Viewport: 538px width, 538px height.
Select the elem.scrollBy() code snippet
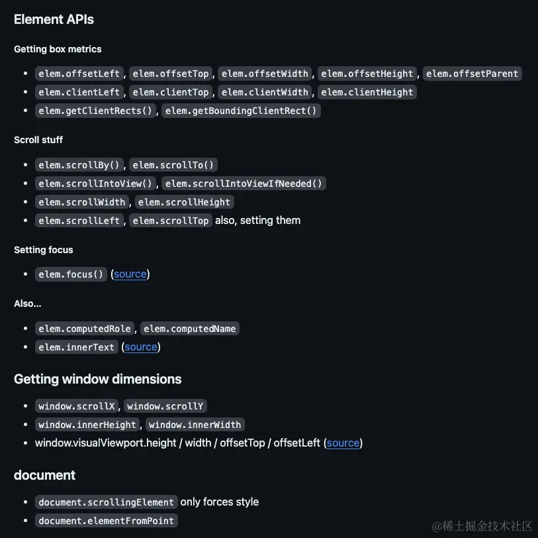click(79, 165)
